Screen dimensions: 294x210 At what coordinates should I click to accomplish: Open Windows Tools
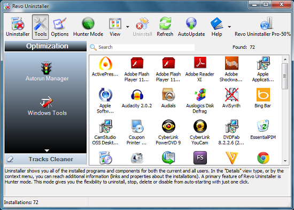(47, 106)
